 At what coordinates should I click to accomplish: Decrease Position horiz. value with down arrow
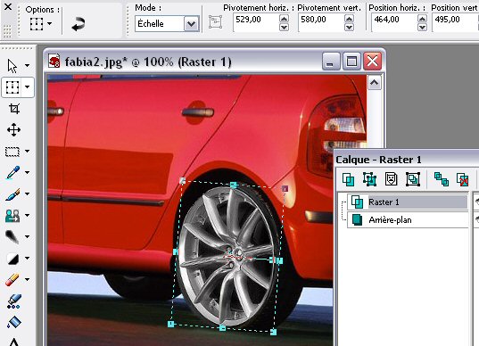pyautogui.click(x=422, y=27)
